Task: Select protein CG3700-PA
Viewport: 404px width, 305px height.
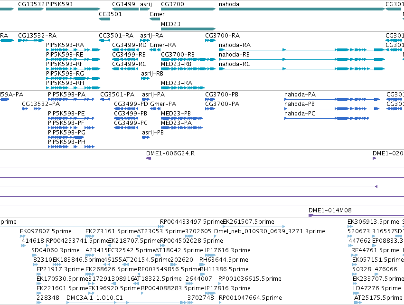Action: point(222,104)
